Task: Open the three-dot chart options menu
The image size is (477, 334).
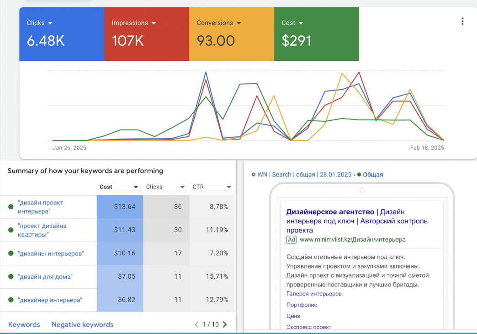Action: pos(462,22)
